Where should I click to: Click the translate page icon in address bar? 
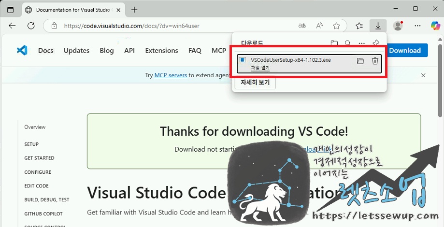(302, 26)
